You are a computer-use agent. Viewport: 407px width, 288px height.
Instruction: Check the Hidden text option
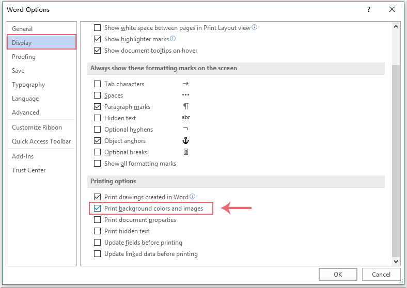point(97,118)
